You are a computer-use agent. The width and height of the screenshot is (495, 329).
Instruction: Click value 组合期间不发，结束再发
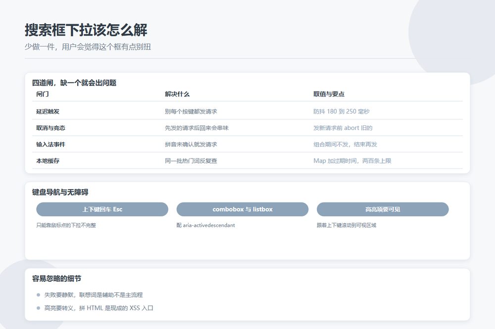pos(346,144)
